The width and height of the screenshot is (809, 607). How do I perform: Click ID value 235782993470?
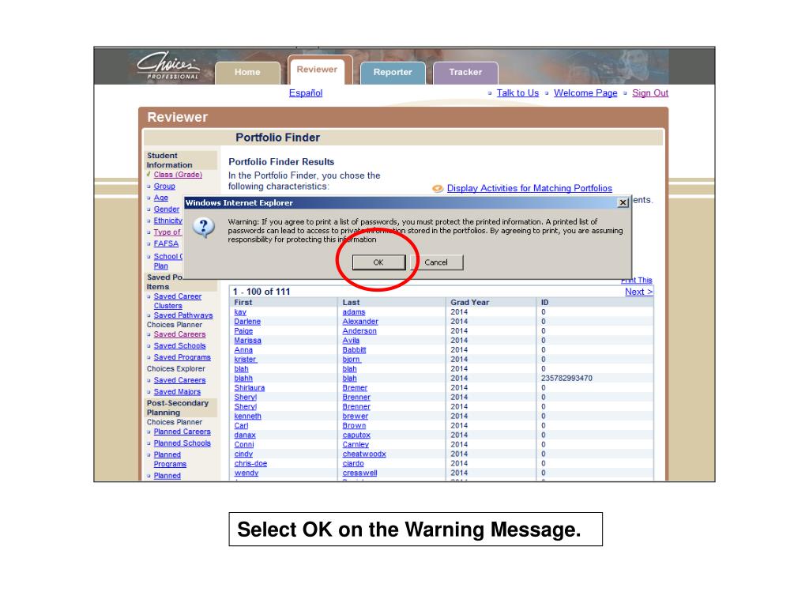point(566,379)
